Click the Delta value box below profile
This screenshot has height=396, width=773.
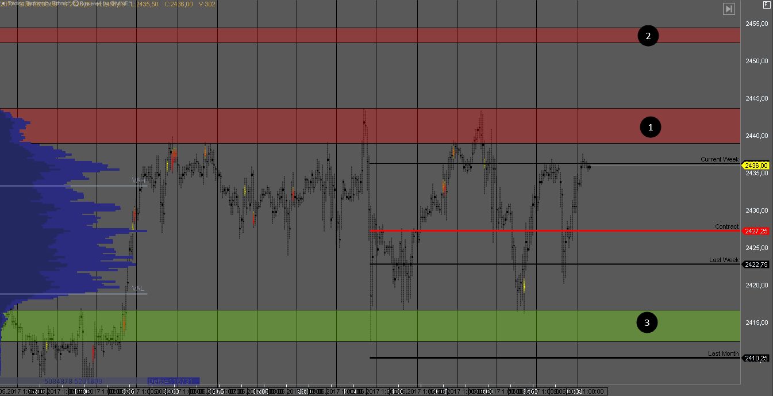tap(172, 381)
